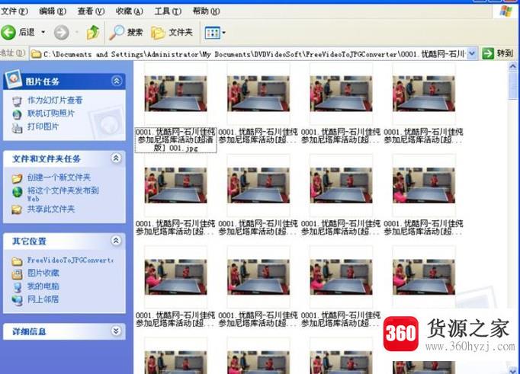Image resolution: width=520 pixels, height=374 pixels.
Task: Collapse the File and Folder Tasks panel
Action: click(116, 158)
